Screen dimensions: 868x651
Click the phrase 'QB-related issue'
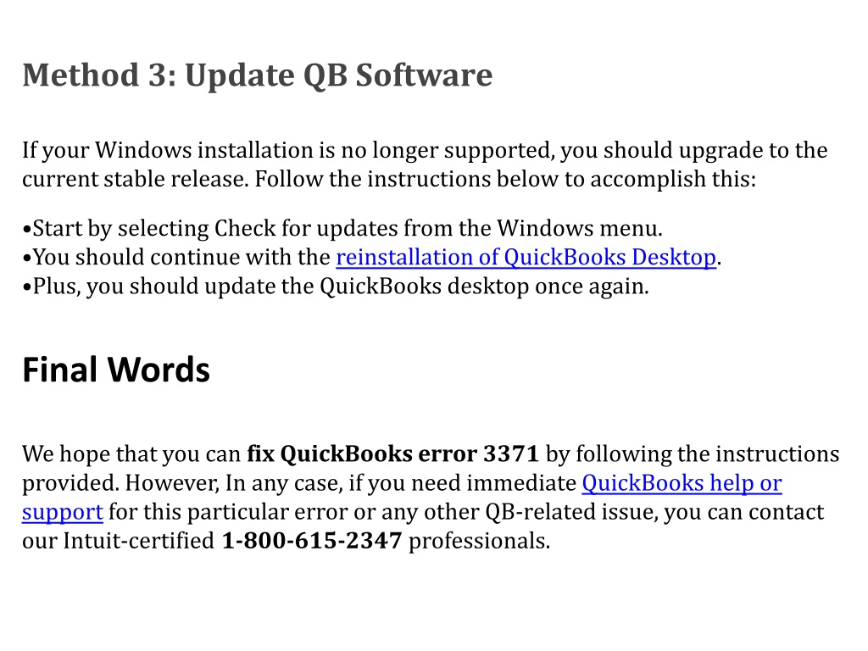pos(571,512)
